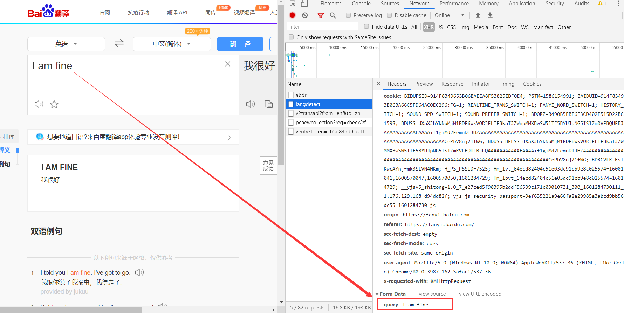Swap source and target languages
Viewport: 624px width, 313px height.
tap(119, 43)
